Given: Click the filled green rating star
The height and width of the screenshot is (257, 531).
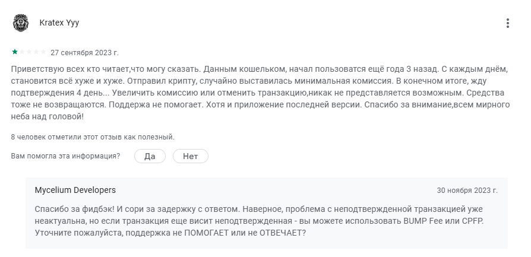Looking at the screenshot, I should pos(15,52).
